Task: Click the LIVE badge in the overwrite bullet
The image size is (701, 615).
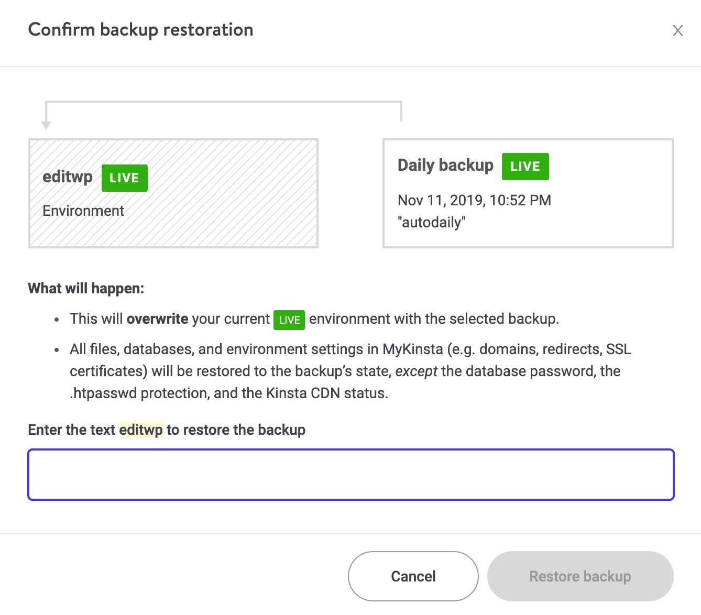Action: click(x=289, y=320)
